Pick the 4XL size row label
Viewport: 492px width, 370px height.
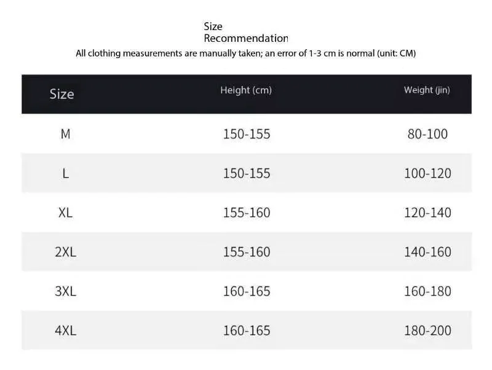pyautogui.click(x=65, y=331)
